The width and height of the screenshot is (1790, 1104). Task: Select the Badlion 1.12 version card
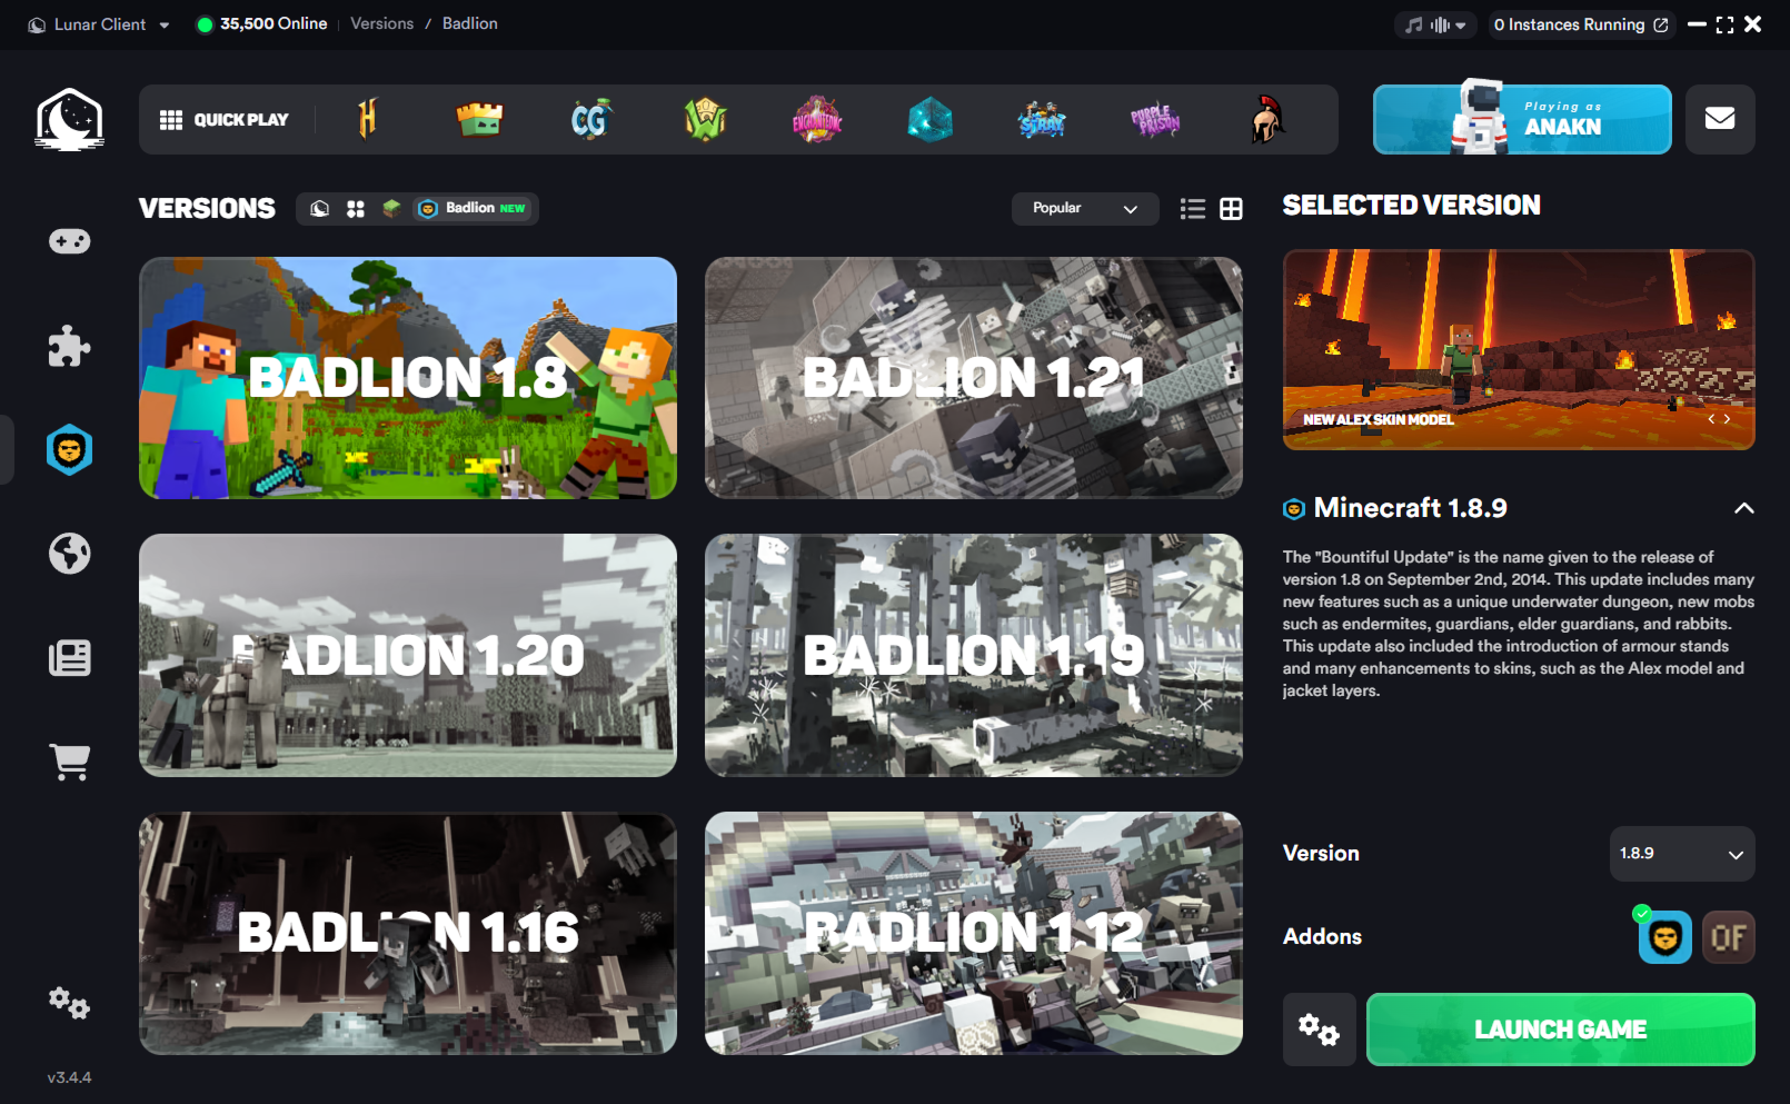[973, 932]
